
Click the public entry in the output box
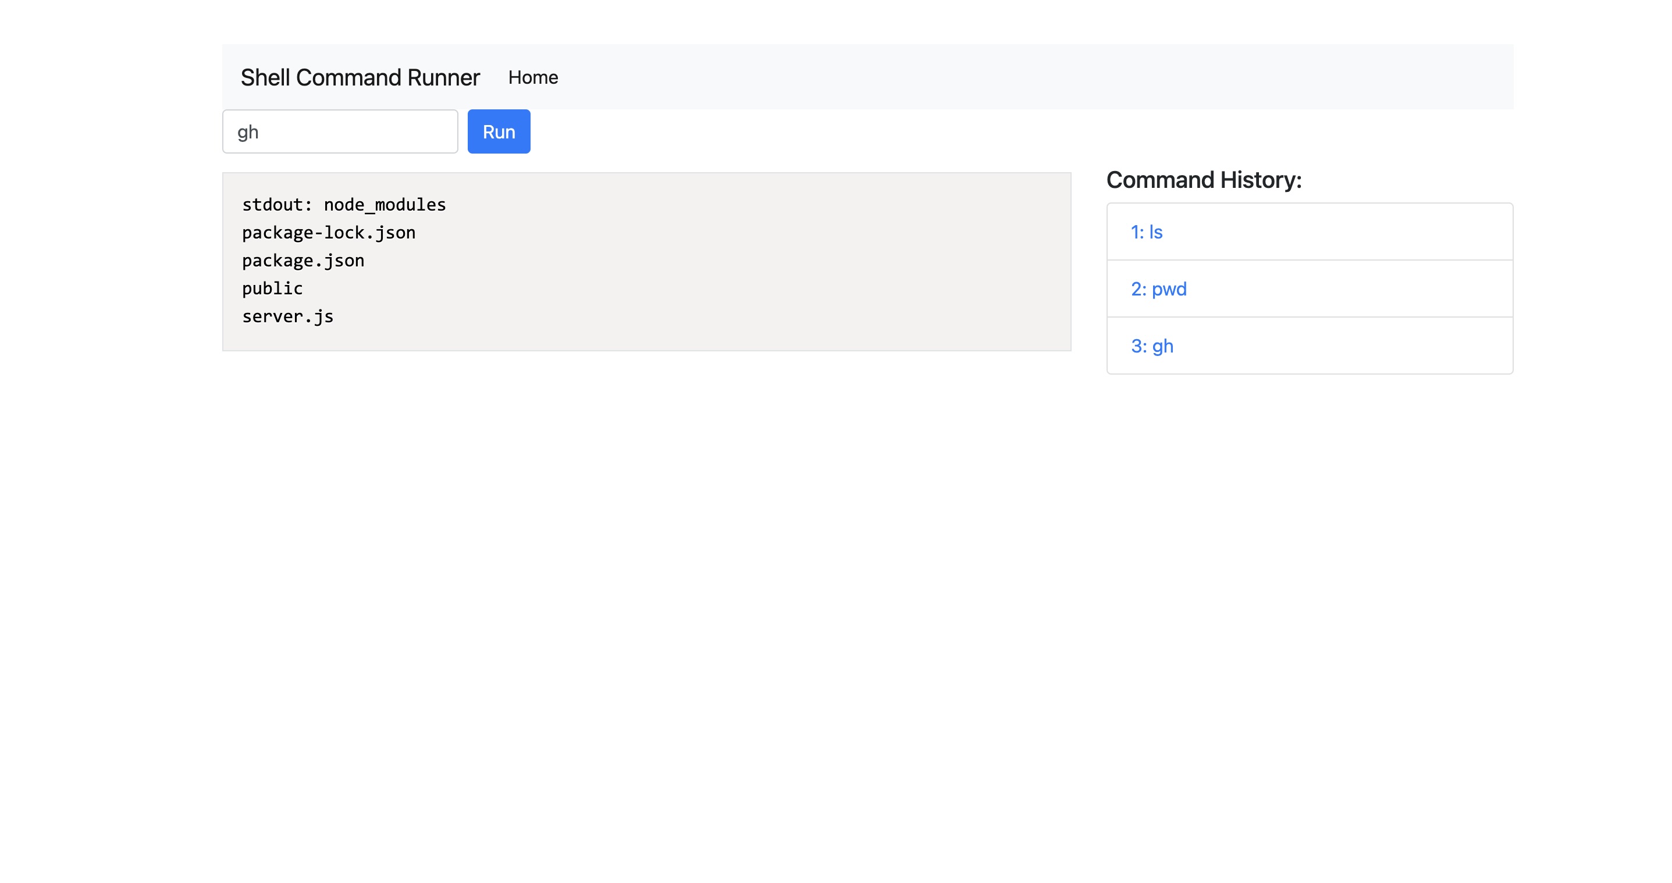271,288
